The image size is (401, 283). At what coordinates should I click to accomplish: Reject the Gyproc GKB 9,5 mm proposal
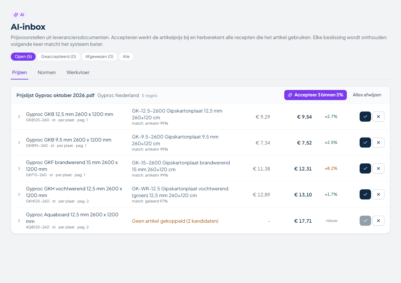[x=378, y=143]
